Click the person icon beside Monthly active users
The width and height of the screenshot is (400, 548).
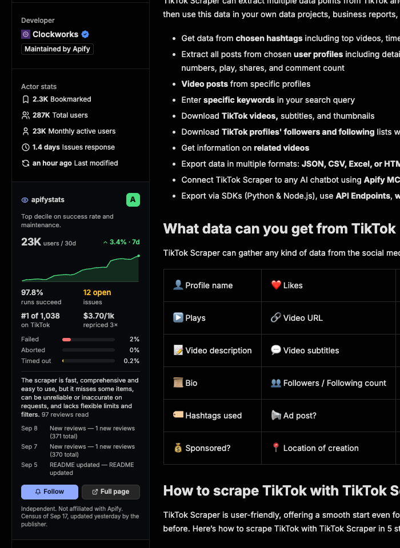coord(26,131)
